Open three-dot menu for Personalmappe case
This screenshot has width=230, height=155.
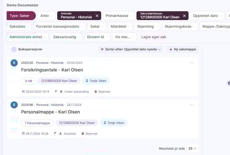[191, 105]
